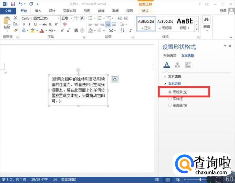
Task: Click the font color red A swatch
Action: click(42, 31)
